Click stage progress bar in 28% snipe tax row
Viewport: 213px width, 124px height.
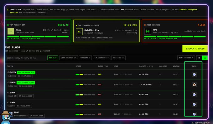click(x=85, y=74)
